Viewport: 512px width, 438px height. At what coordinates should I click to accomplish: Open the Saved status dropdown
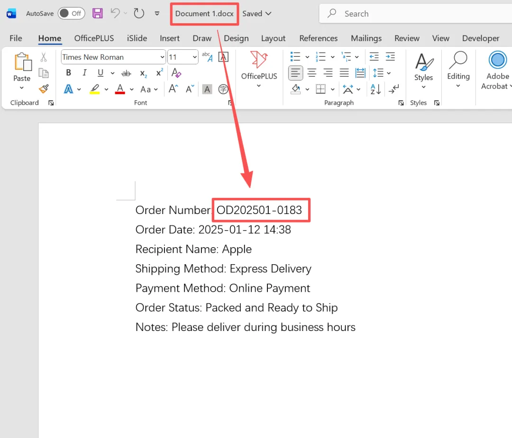(256, 14)
